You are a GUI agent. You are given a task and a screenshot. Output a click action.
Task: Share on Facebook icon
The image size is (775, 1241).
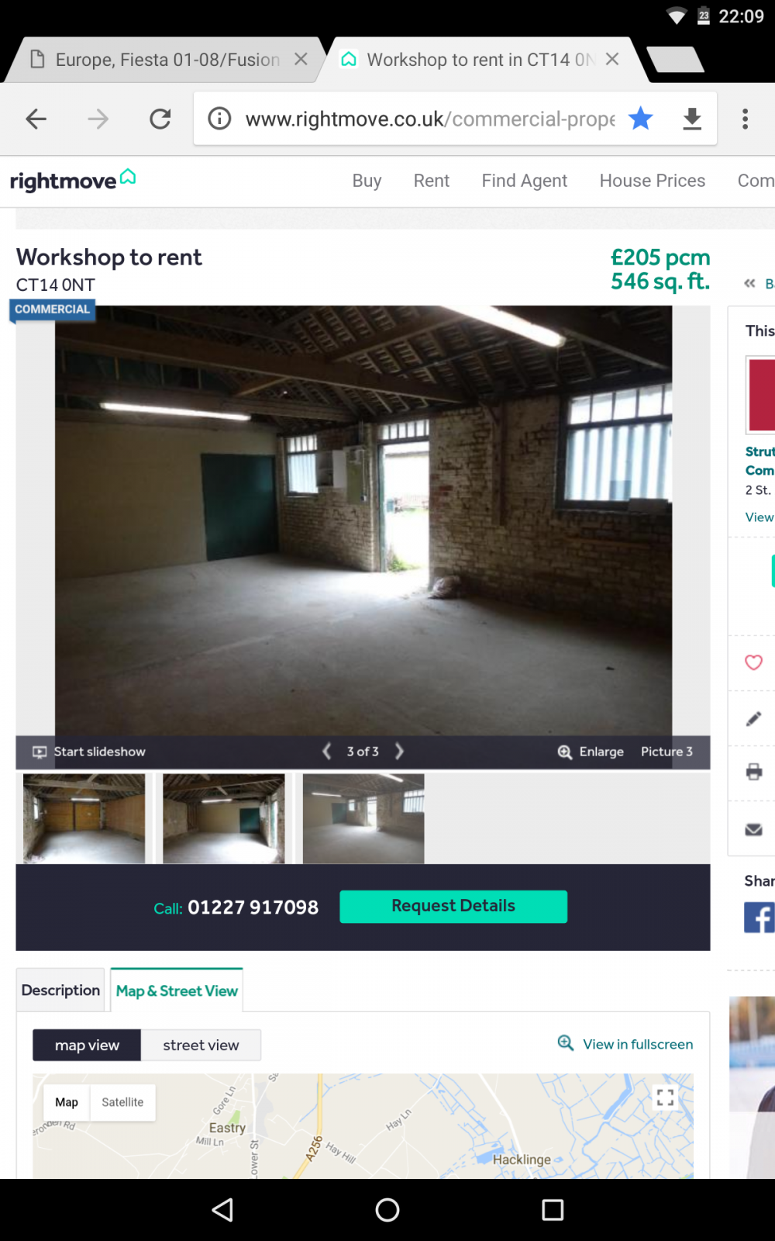[x=759, y=918]
